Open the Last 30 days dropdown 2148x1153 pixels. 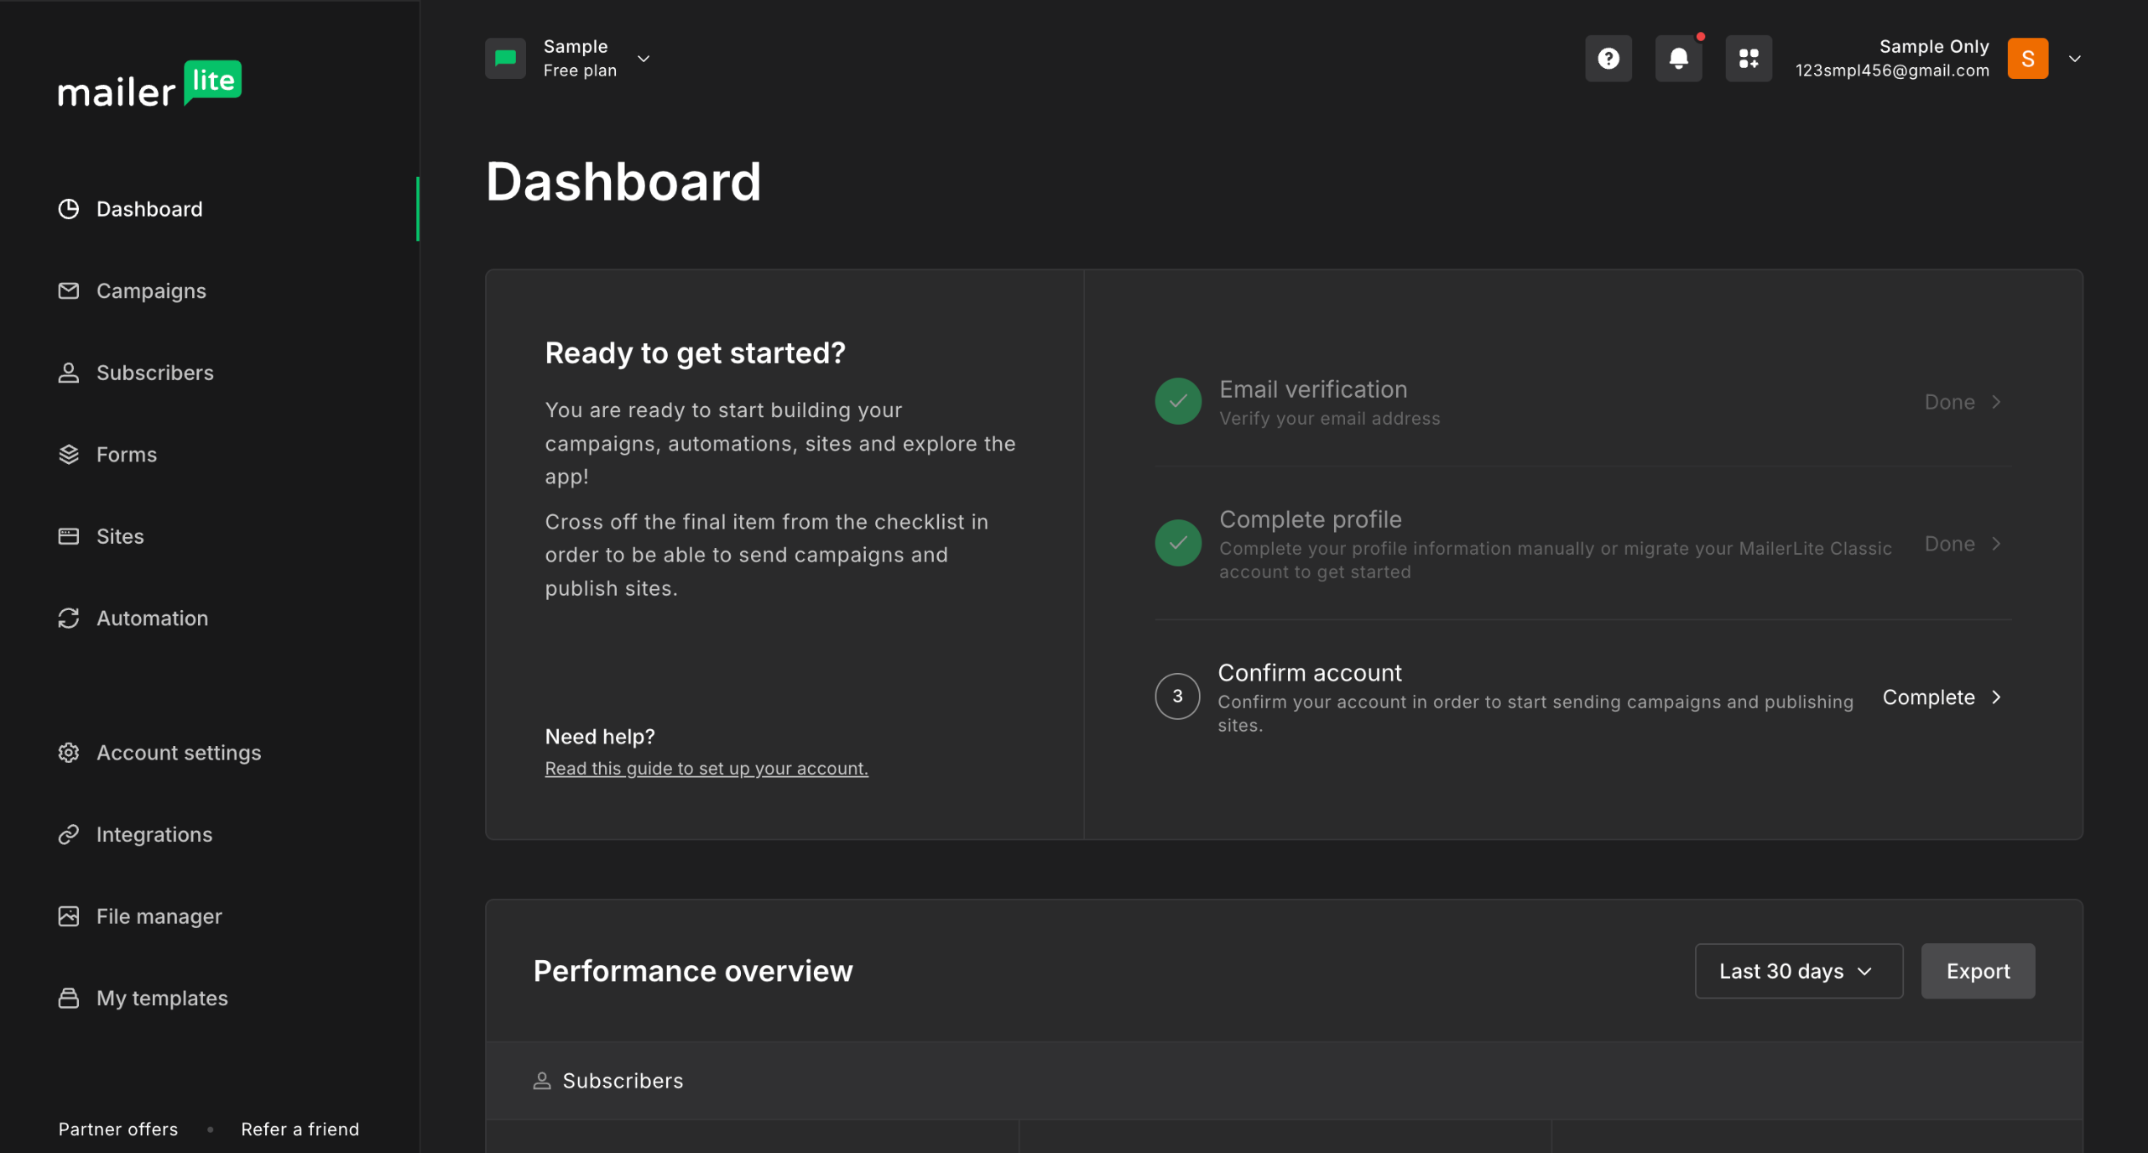[1798, 971]
